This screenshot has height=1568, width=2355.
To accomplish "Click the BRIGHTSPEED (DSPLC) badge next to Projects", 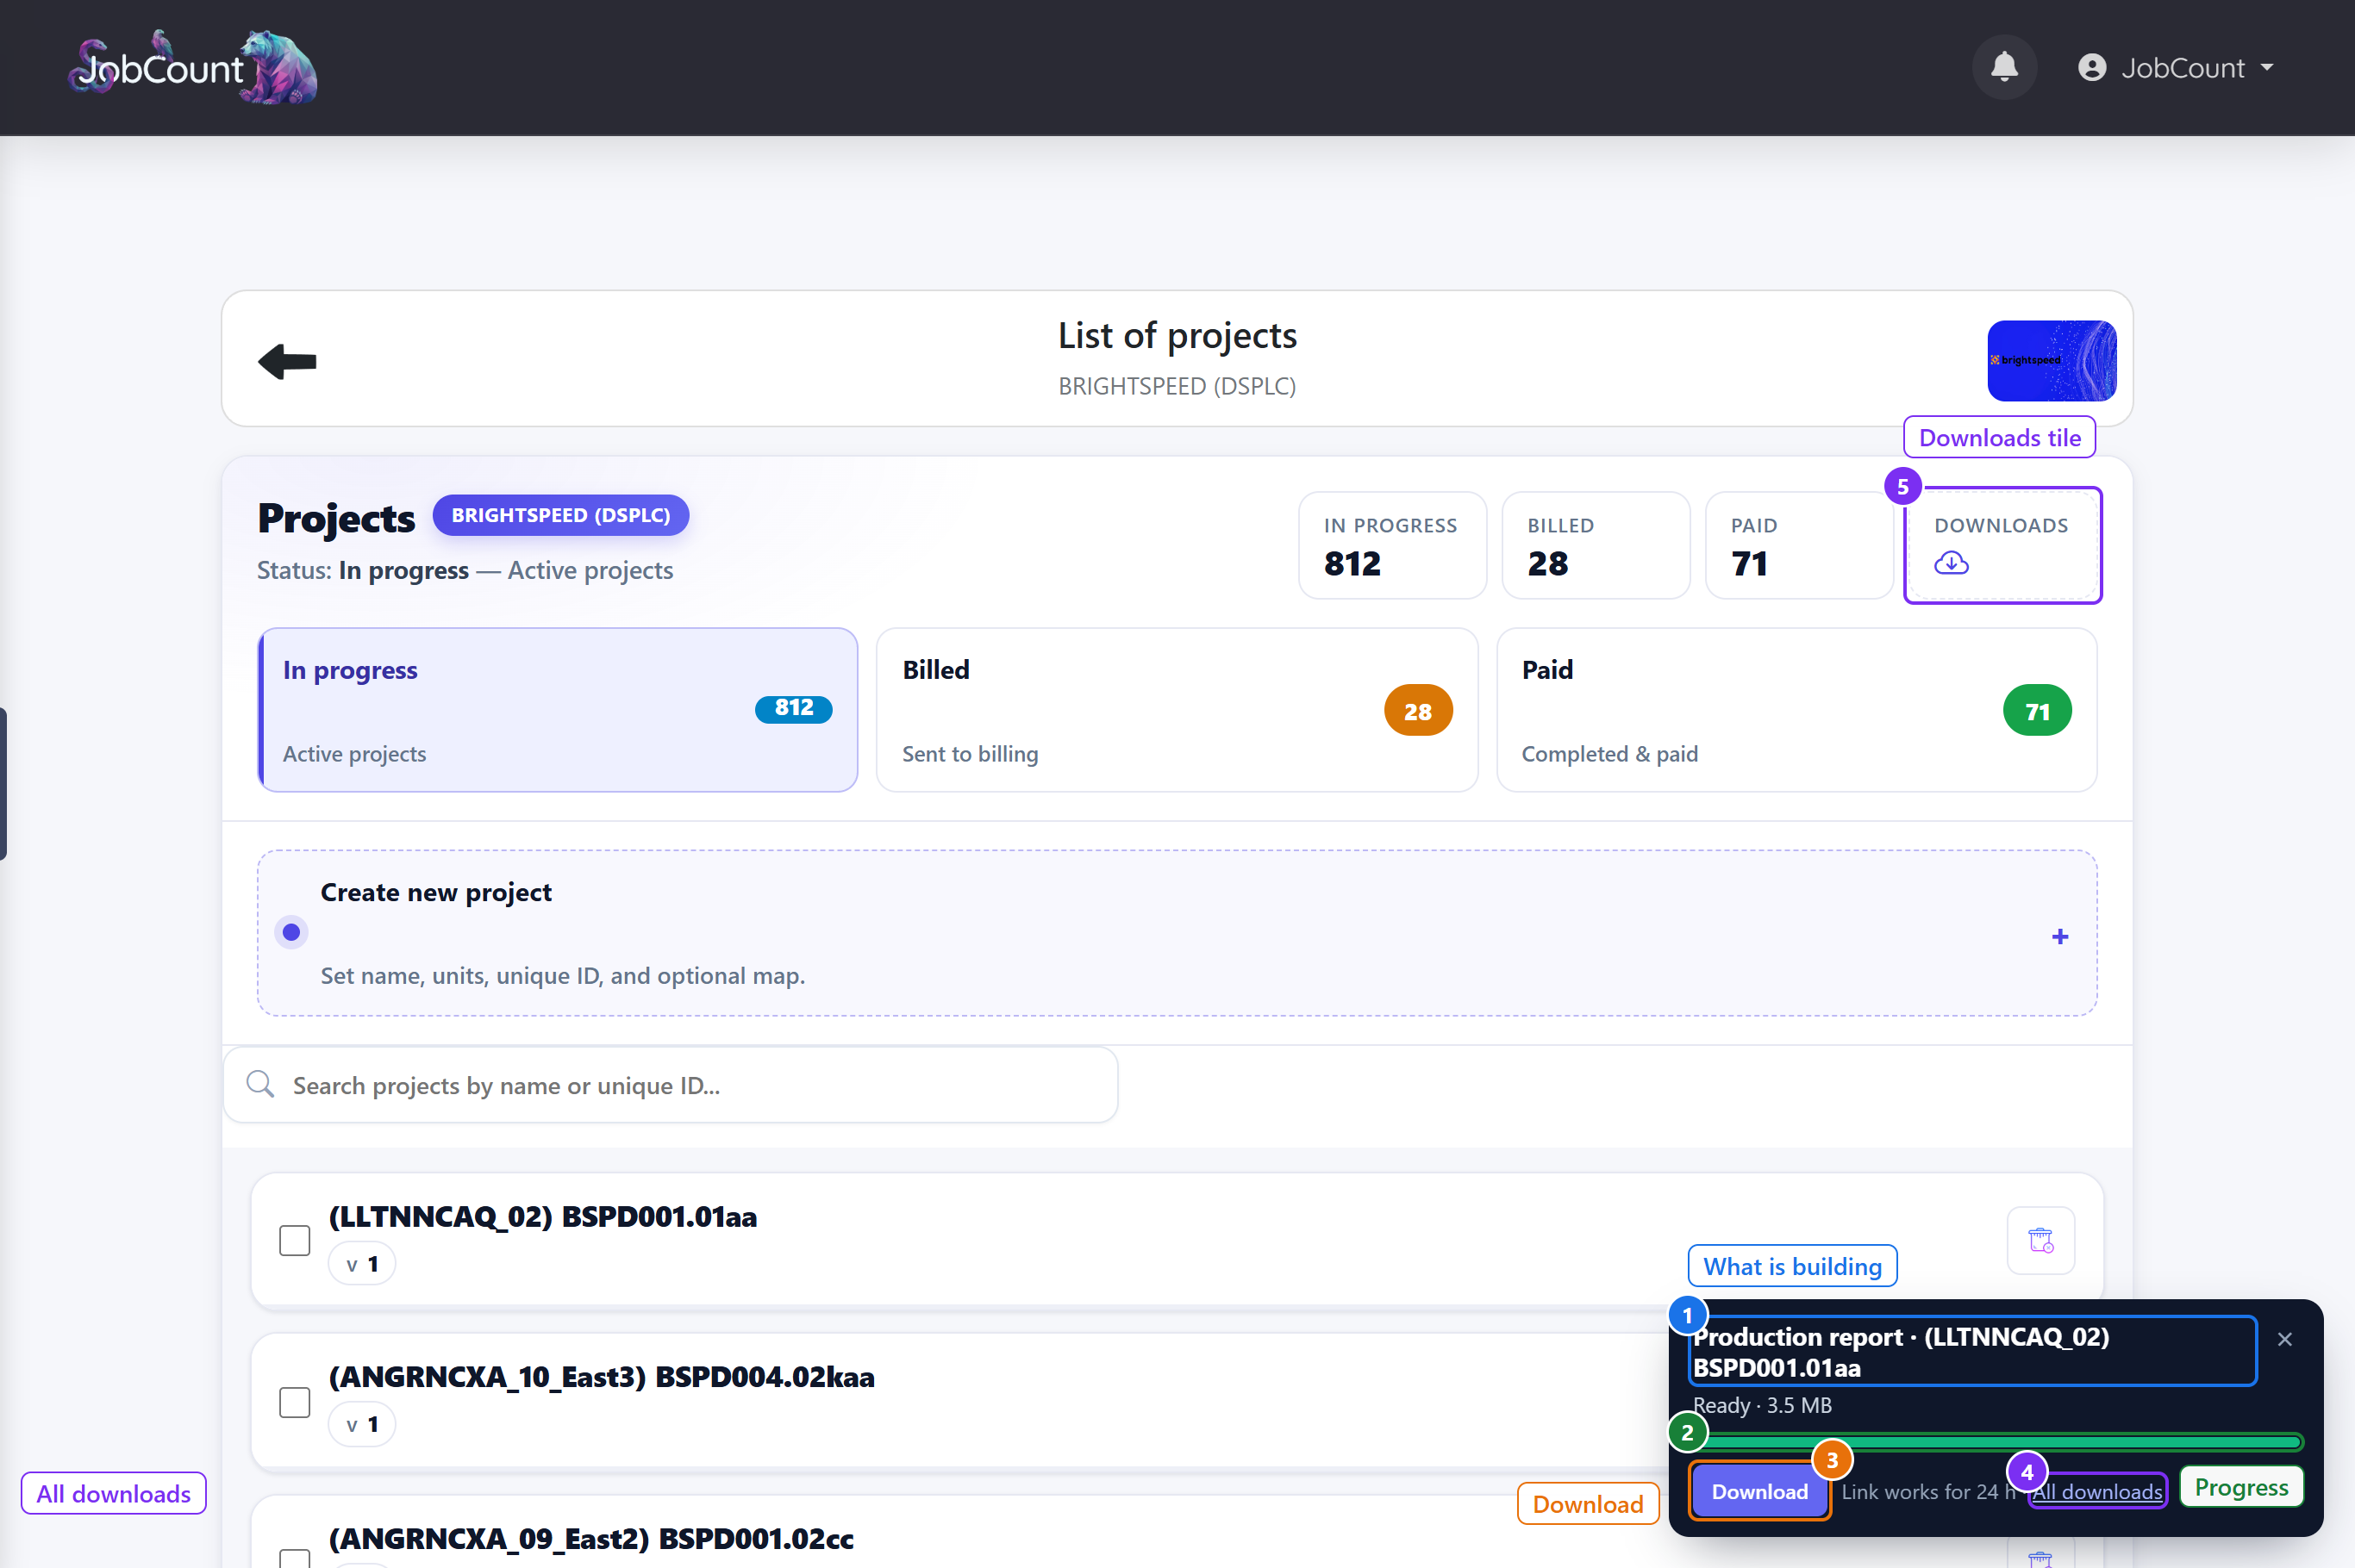I will pyautogui.click(x=560, y=515).
